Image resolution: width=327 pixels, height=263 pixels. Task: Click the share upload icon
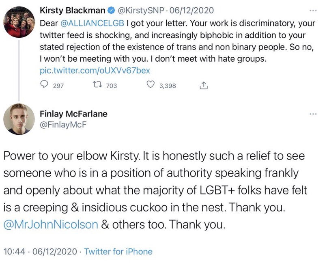(x=204, y=85)
